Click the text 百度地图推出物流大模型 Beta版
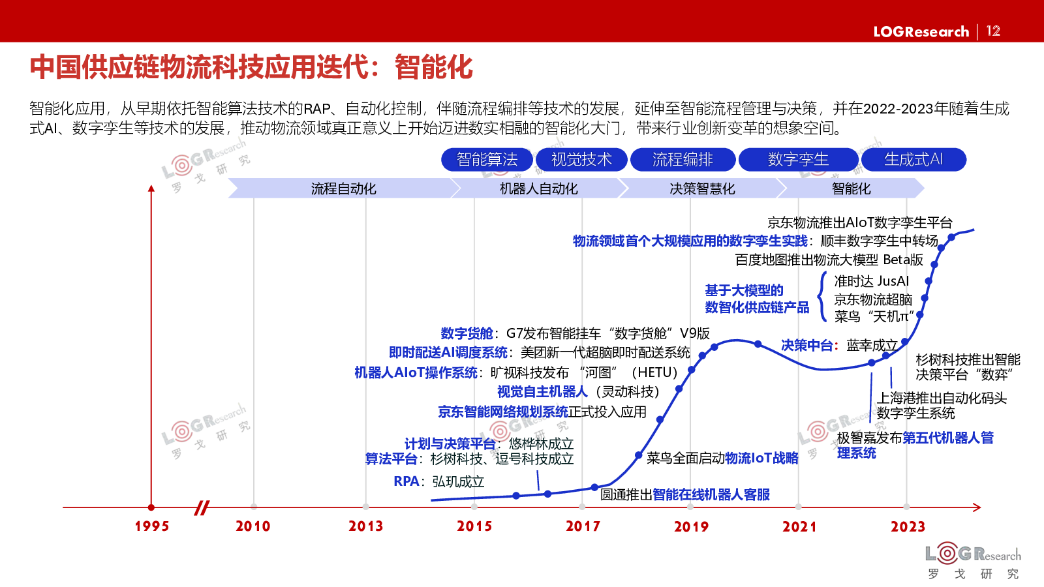This screenshot has height=587, width=1044. (x=829, y=260)
